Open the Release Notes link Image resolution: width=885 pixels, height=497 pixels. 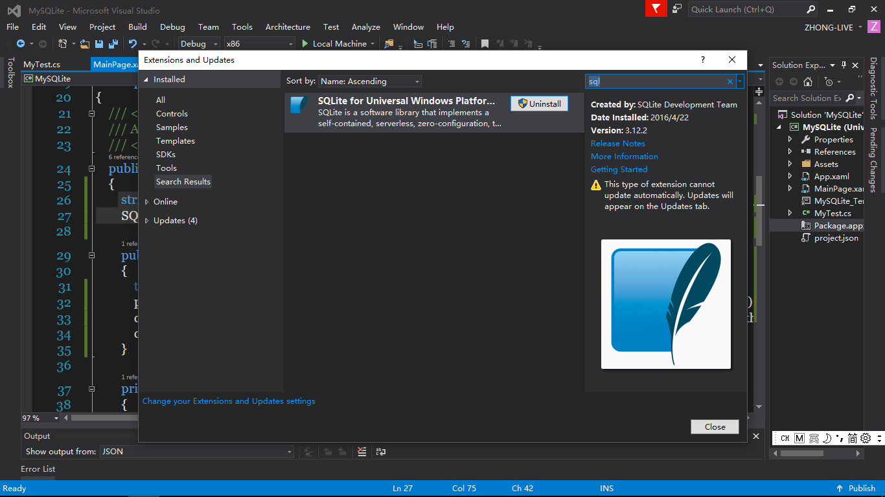click(617, 144)
